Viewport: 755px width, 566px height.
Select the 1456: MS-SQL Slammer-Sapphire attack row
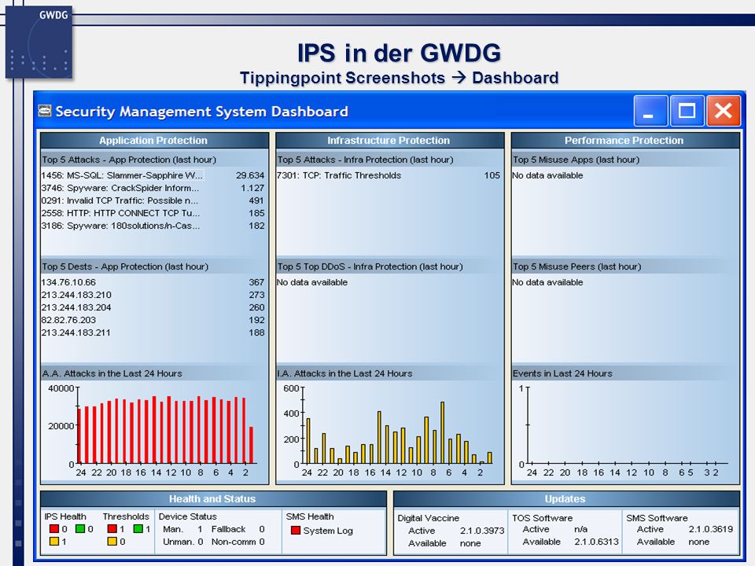tap(153, 175)
